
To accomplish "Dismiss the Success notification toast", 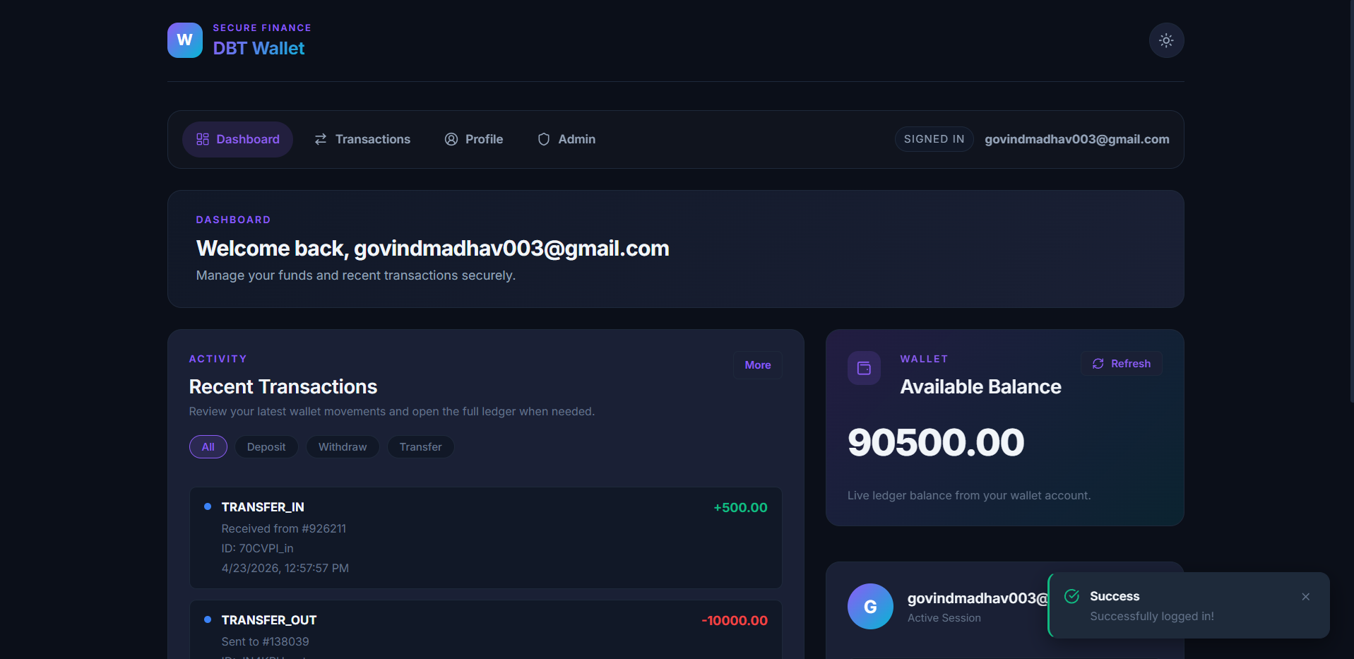I will tap(1306, 597).
